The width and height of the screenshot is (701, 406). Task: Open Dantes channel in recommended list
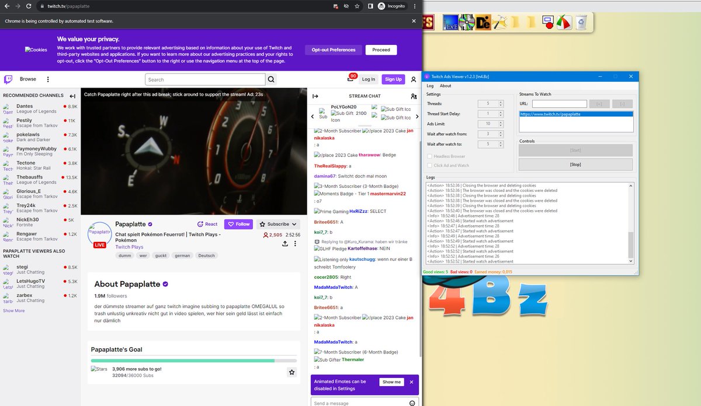tap(40, 108)
